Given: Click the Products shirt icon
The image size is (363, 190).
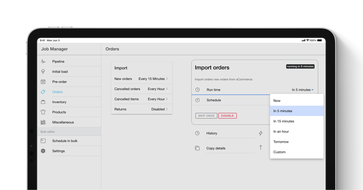Looking at the screenshot, I should (x=43, y=112).
